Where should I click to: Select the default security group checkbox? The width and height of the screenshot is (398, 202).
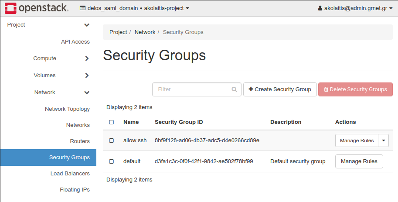point(111,161)
